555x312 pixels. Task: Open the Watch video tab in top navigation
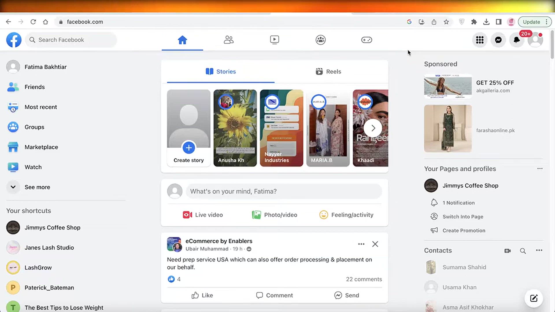point(274,40)
